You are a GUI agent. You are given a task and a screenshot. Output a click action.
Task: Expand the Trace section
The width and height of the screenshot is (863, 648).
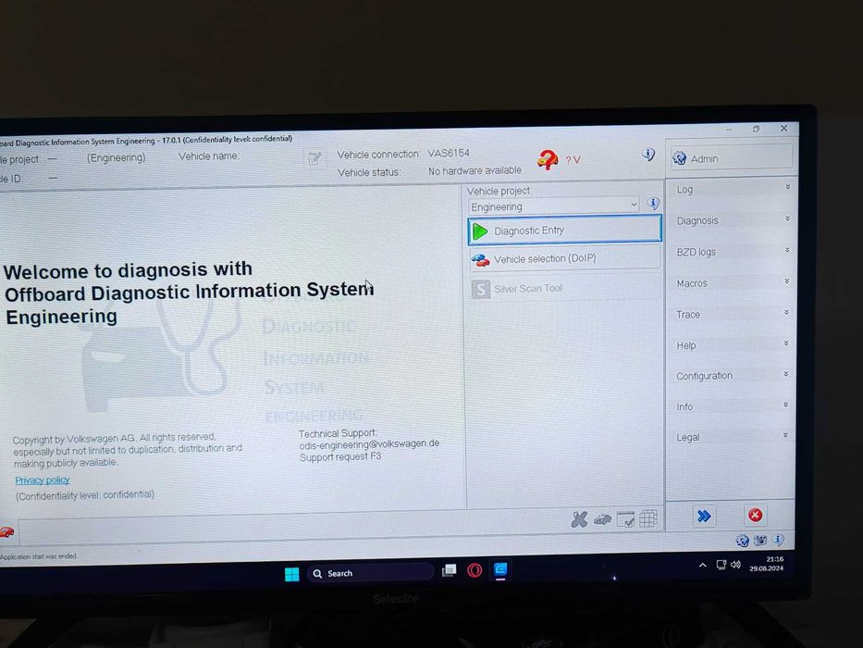(733, 314)
